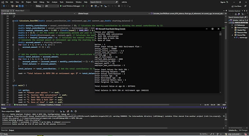The height and width of the screenshot is (136, 249).
Task: Collapse the main() function outline
Action: tap(13, 85)
